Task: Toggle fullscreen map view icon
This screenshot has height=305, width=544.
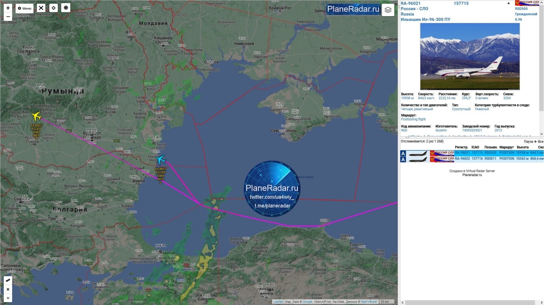Action: 41,8
